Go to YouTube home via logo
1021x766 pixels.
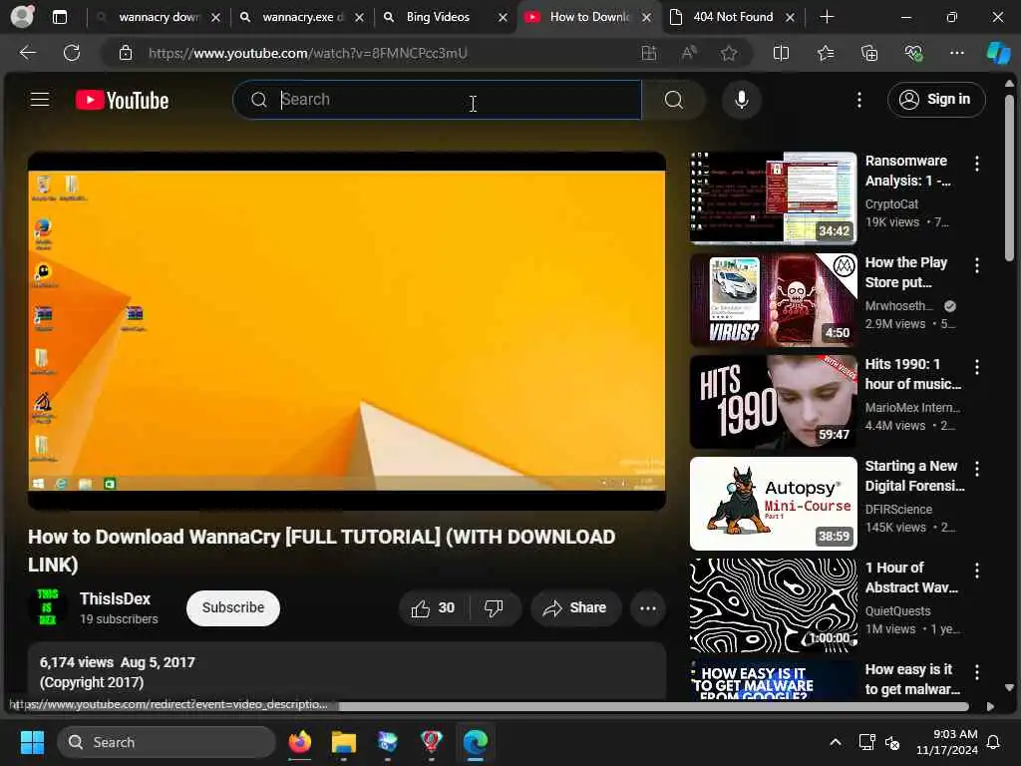(x=123, y=101)
